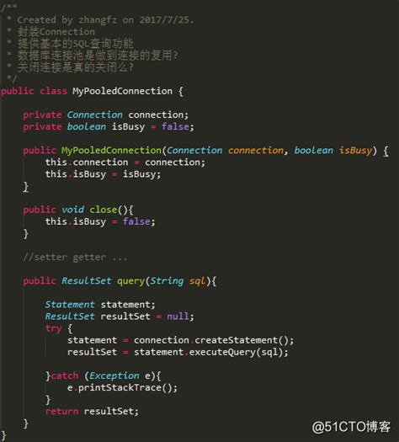
Task: Click e.printStackTrace() call
Action: (122, 387)
